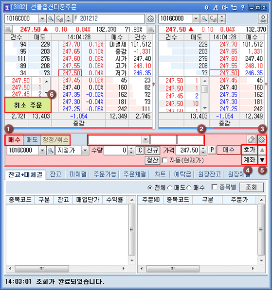Open the 지정가 order type dropdown
Viewport: 272px width, 290px height.
85,151
